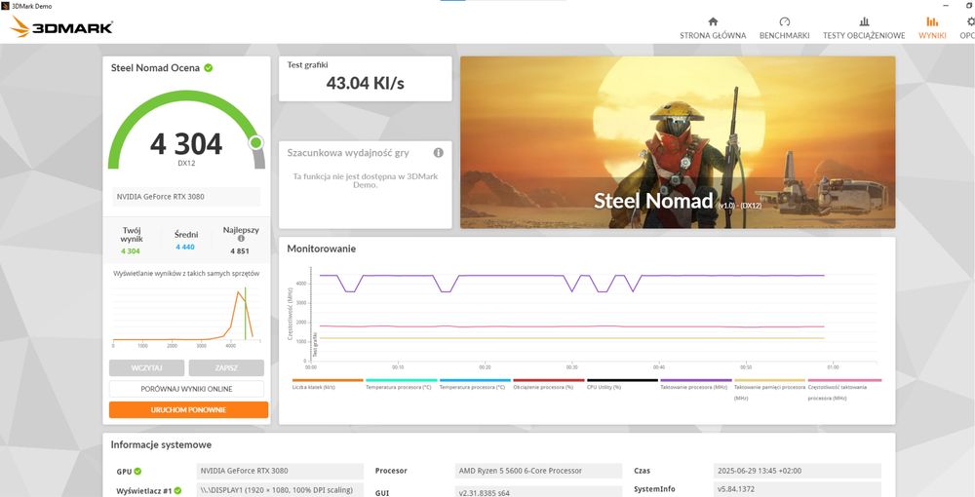Image resolution: width=975 pixels, height=497 pixels.
Task: Toggle Częstotliwość taktowania procesora legend
Action: 843,390
